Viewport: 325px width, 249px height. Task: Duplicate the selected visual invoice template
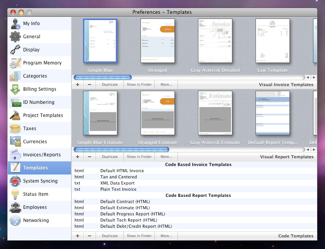click(x=110, y=85)
